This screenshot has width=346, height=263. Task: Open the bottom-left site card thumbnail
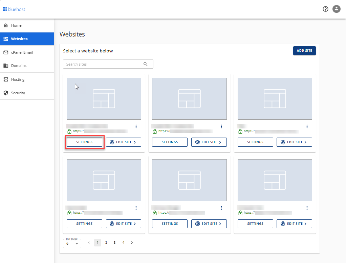tap(104, 180)
